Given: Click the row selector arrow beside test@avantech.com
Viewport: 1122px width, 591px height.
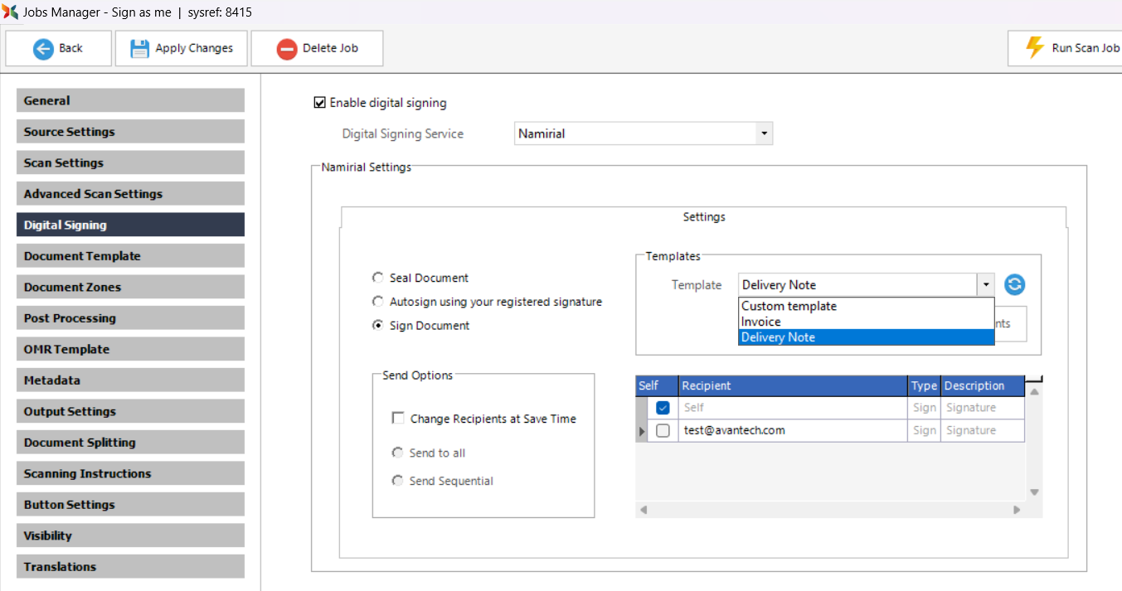Looking at the screenshot, I should click(641, 431).
